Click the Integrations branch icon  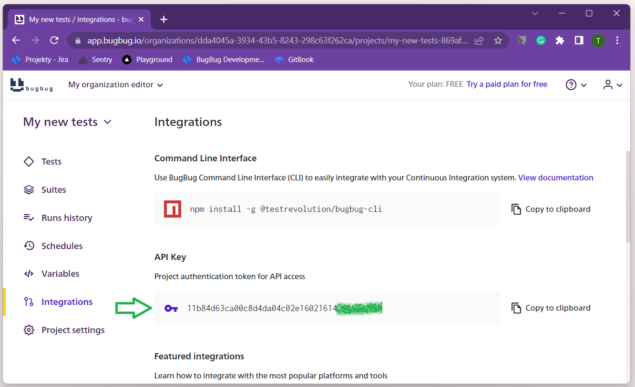(29, 302)
